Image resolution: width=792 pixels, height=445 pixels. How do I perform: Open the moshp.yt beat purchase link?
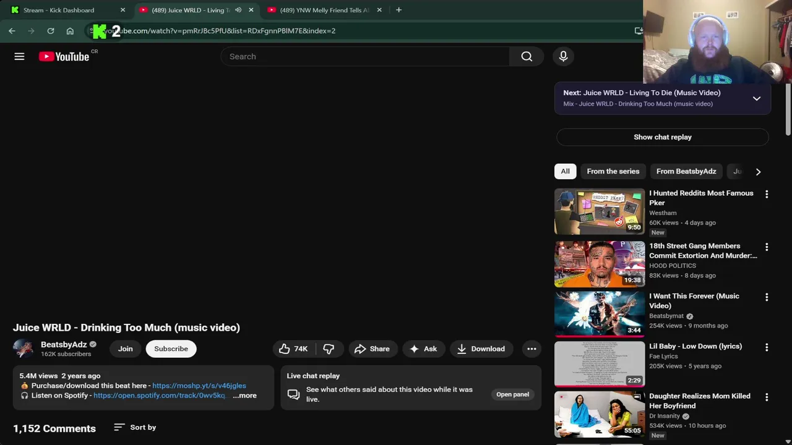[x=199, y=386]
